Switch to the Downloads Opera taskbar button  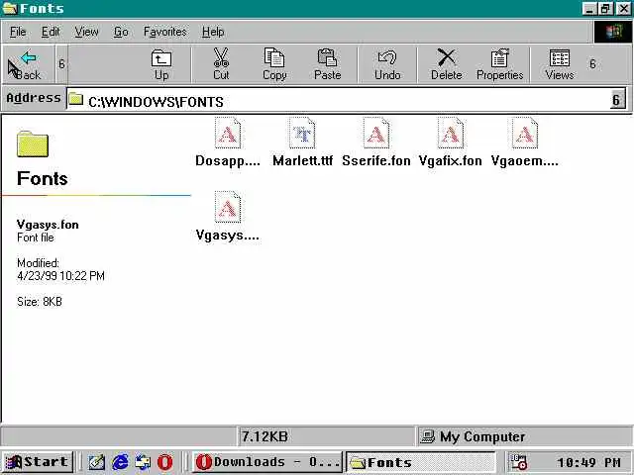tap(266, 462)
